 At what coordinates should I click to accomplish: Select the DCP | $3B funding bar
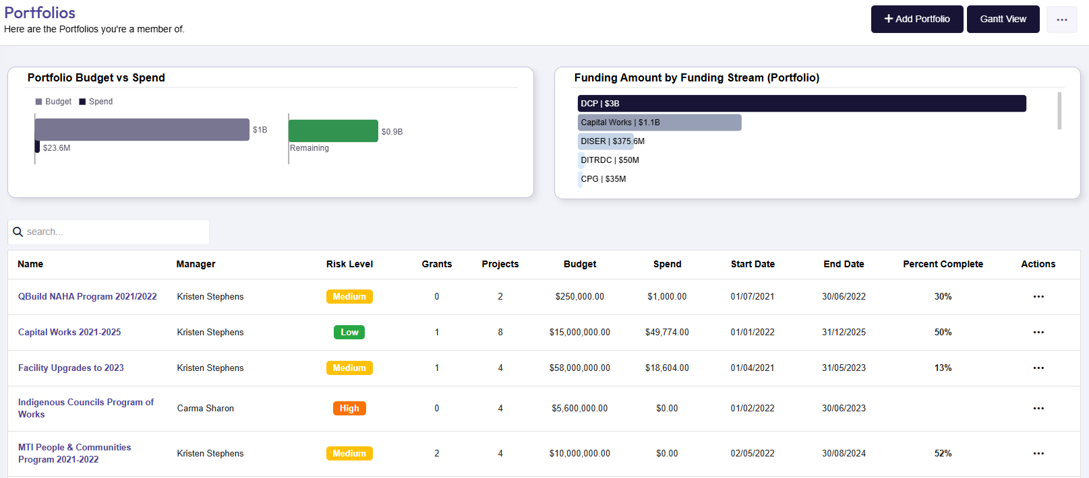pos(802,103)
